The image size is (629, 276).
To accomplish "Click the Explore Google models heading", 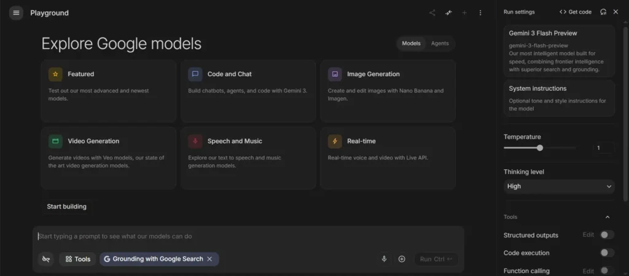I will point(122,44).
